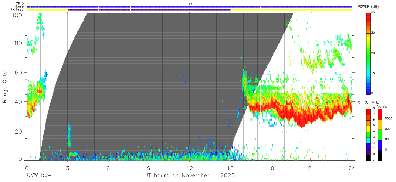Click the purple segment of TX FRQ colorbar
Viewport: 396px width, 182px height.
coord(369,152)
